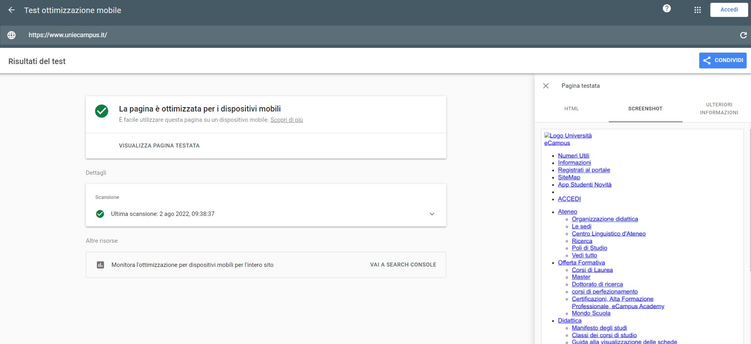Open the Google apps grid icon
The height and width of the screenshot is (344, 751).
697,10
